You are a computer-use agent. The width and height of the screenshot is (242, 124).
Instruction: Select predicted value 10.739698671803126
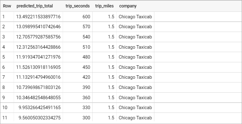point(38,87)
